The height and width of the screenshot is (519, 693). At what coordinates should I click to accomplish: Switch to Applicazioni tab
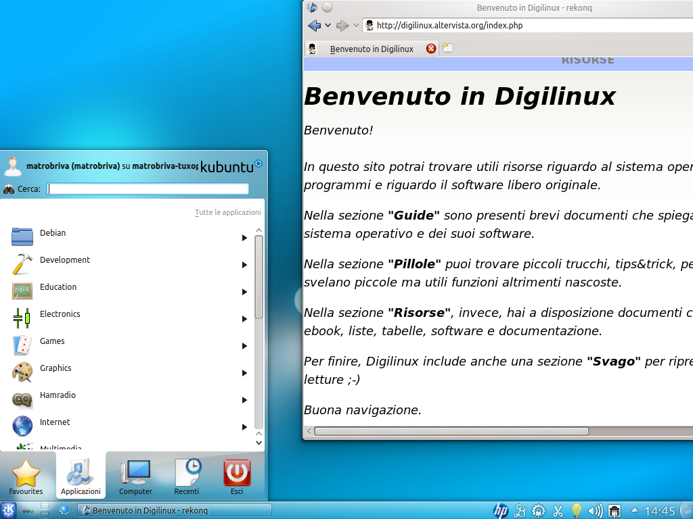tap(81, 476)
